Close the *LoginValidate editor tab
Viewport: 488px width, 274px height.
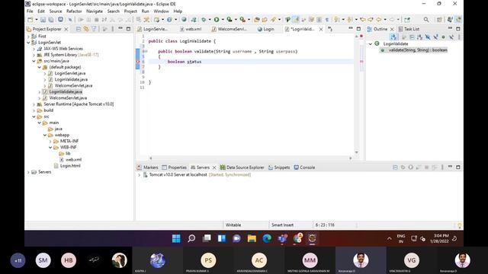[x=321, y=29]
